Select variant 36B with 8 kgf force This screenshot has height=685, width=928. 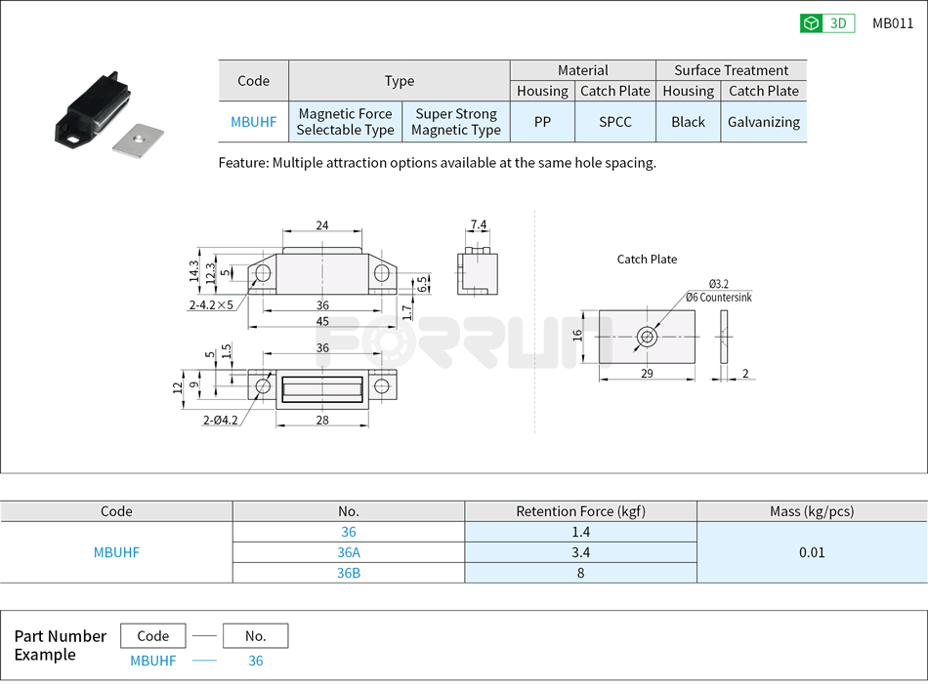(349, 573)
